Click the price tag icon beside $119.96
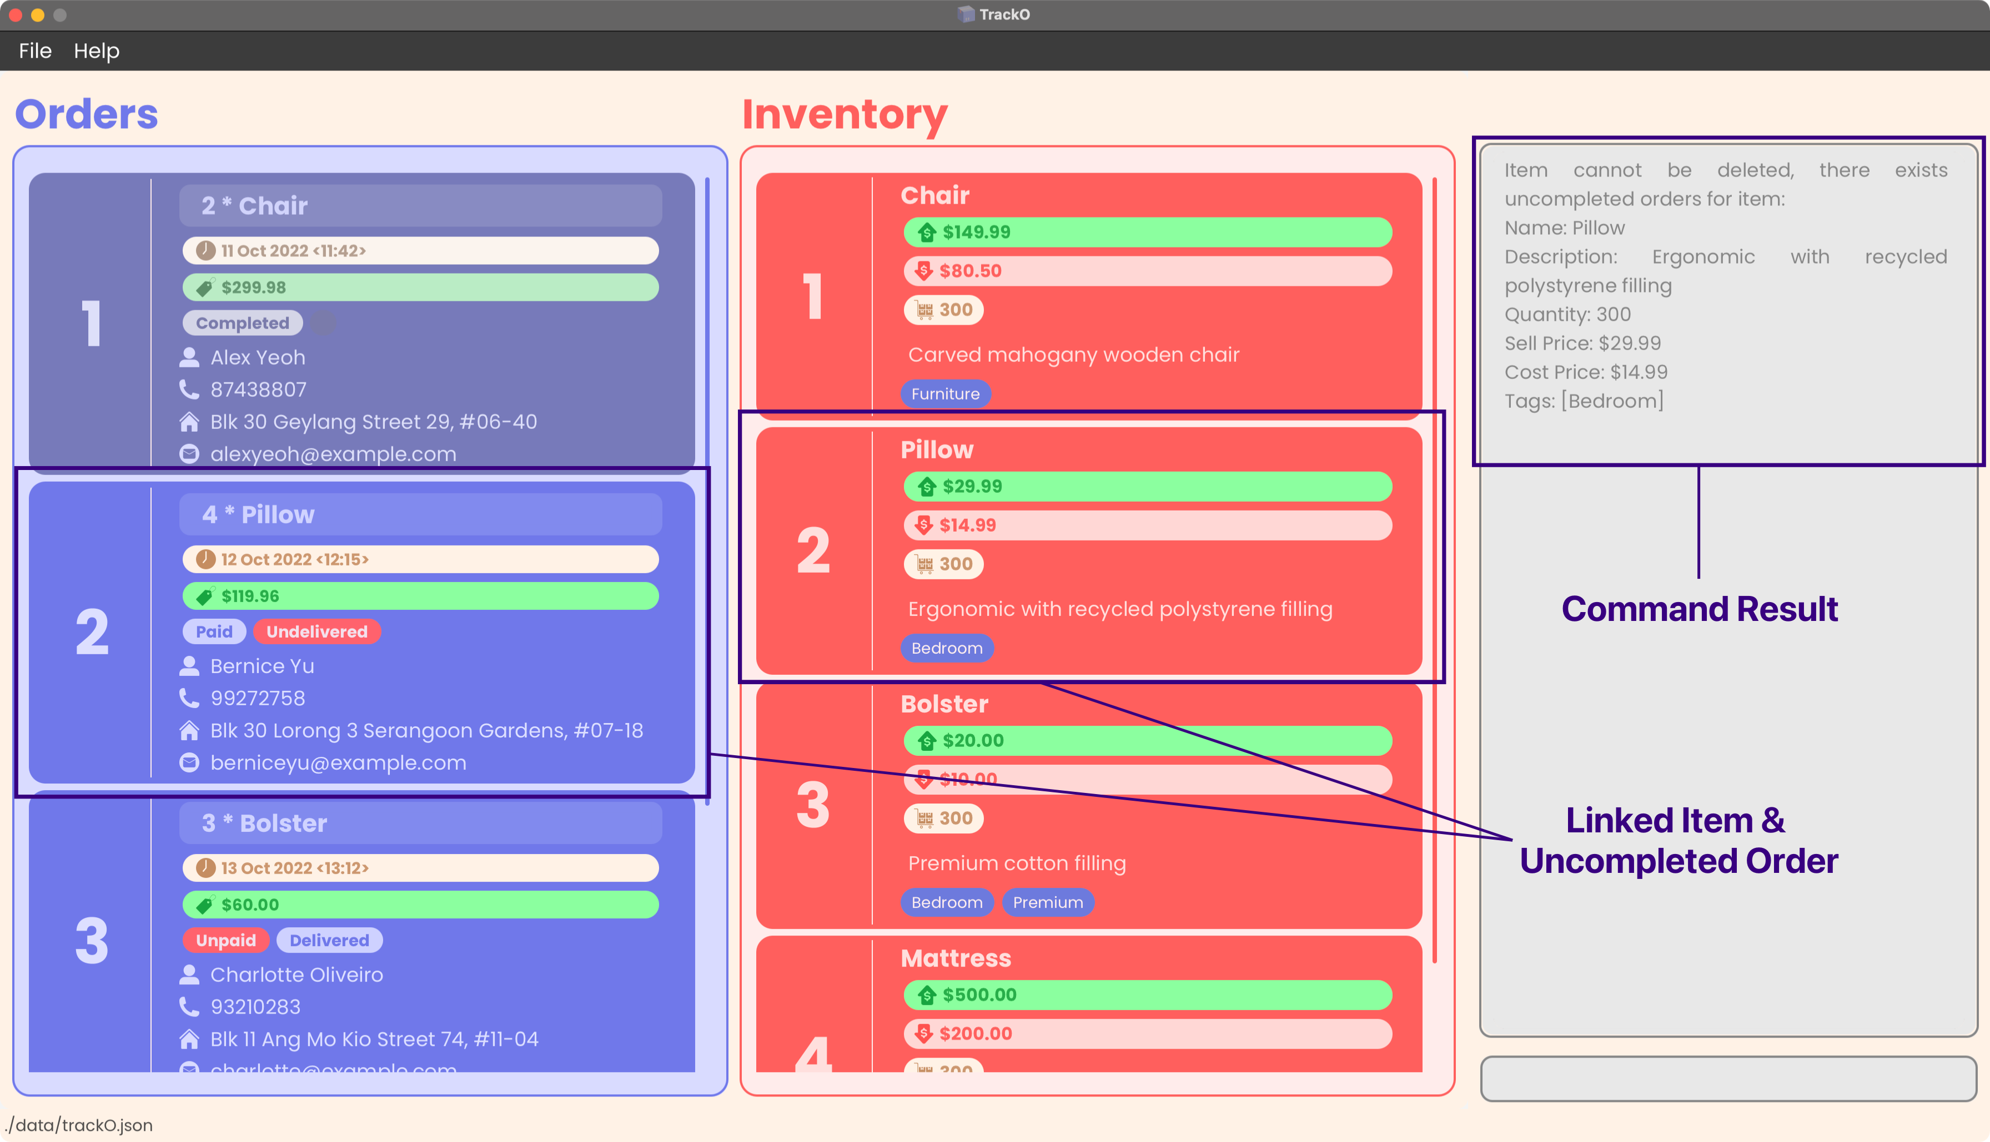1990x1142 pixels. click(x=205, y=596)
